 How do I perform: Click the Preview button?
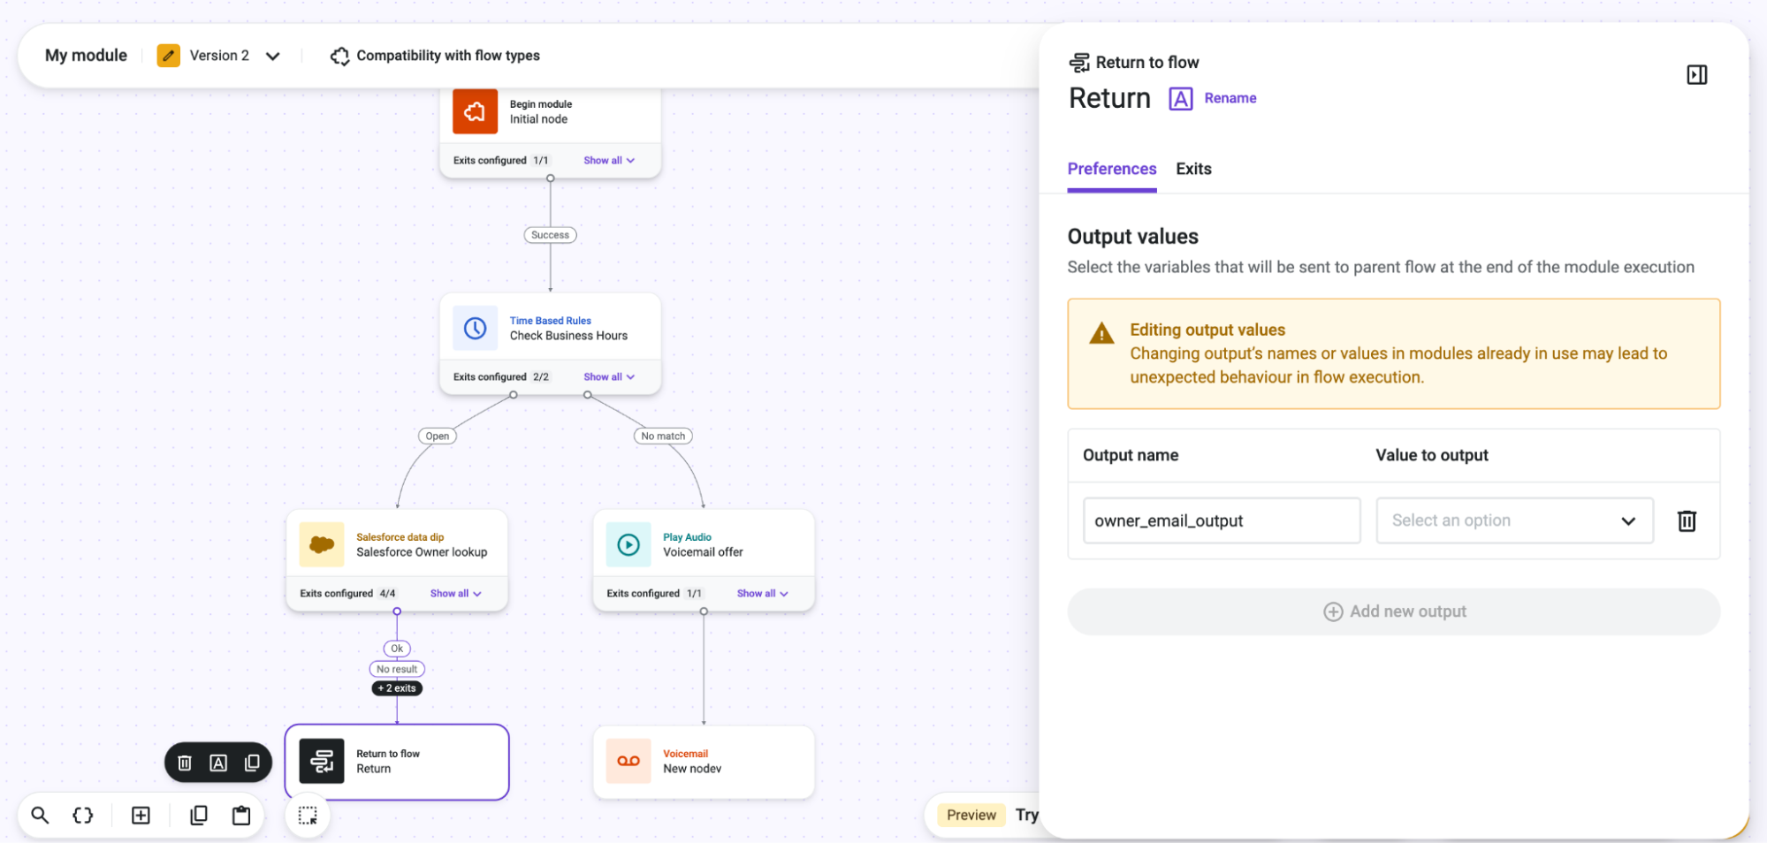click(x=971, y=815)
